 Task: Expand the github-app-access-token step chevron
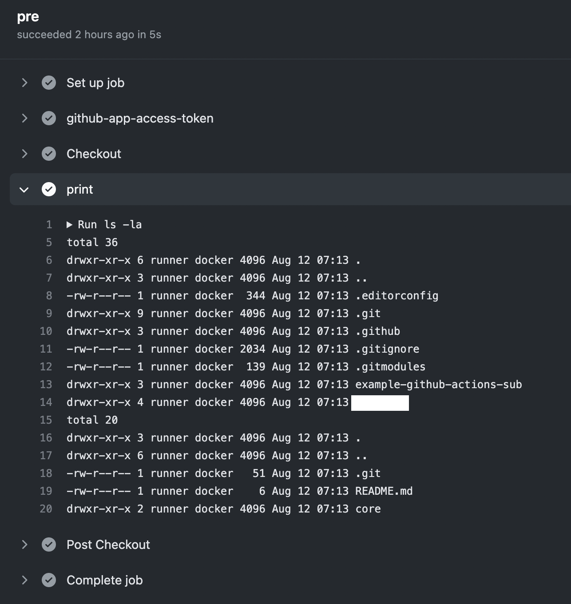(24, 118)
